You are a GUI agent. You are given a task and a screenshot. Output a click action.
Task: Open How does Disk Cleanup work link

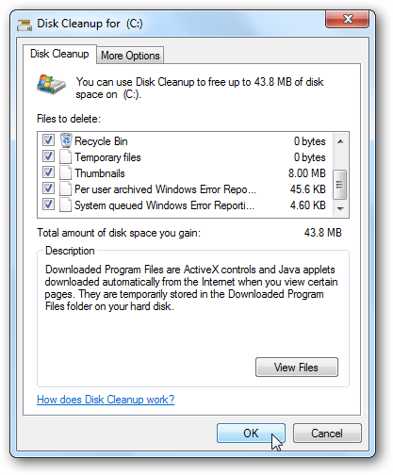coord(106,400)
